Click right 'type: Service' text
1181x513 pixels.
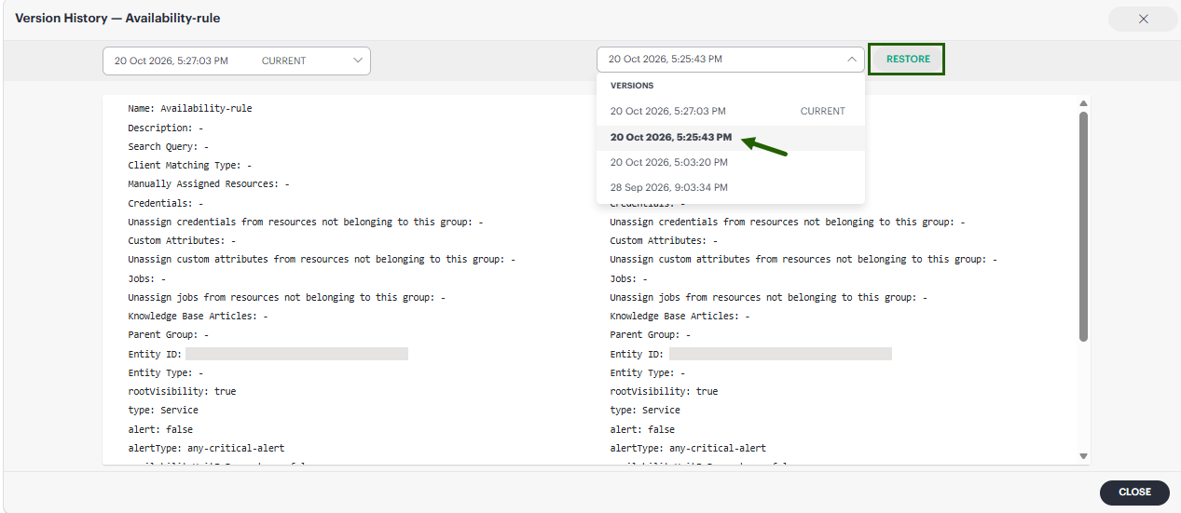pos(645,410)
